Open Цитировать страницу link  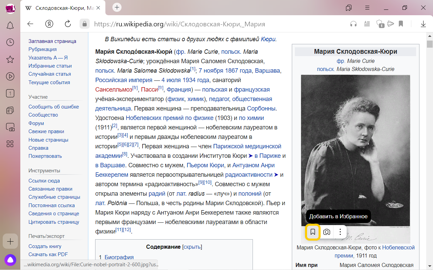(54, 222)
